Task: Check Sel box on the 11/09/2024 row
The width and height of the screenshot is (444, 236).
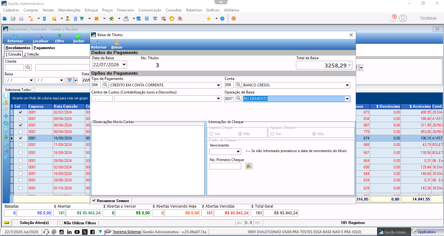Action: [20, 145]
